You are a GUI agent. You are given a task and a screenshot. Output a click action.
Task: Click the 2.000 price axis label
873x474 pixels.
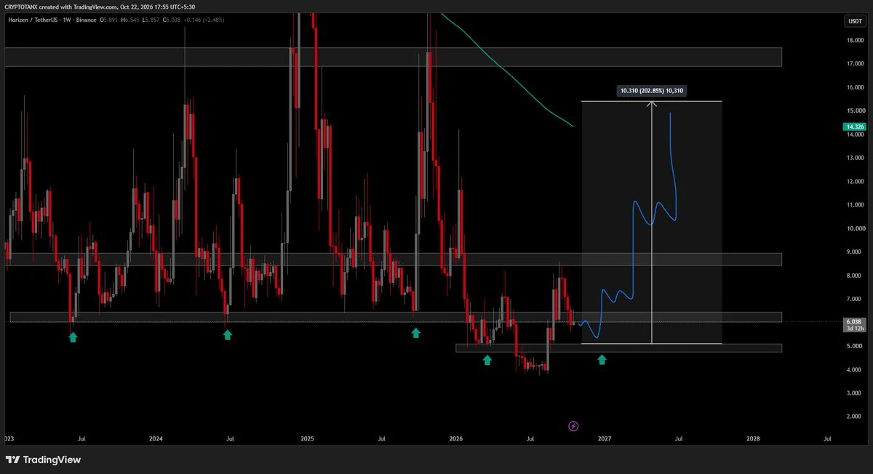point(855,417)
